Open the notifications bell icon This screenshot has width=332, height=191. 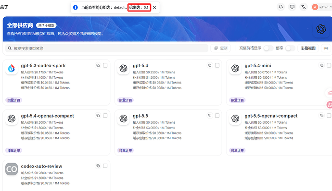tap(281, 7)
